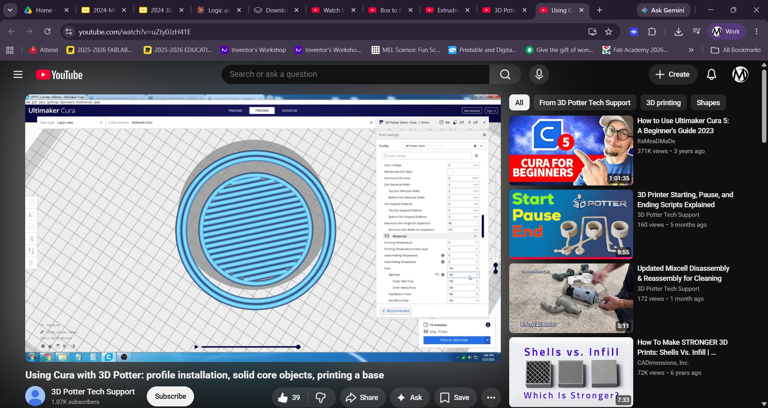768x408 pixels.
Task: Open the Chrome apps grid shortcut
Action: [x=10, y=50]
